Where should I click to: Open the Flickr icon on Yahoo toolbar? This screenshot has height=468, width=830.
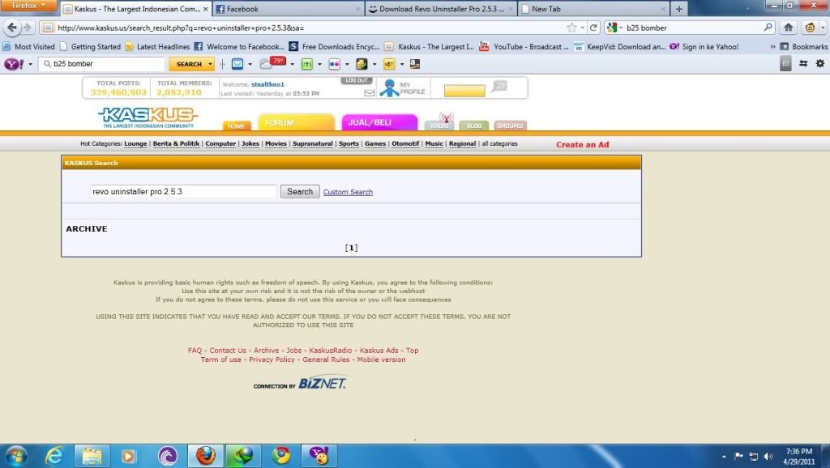(335, 64)
